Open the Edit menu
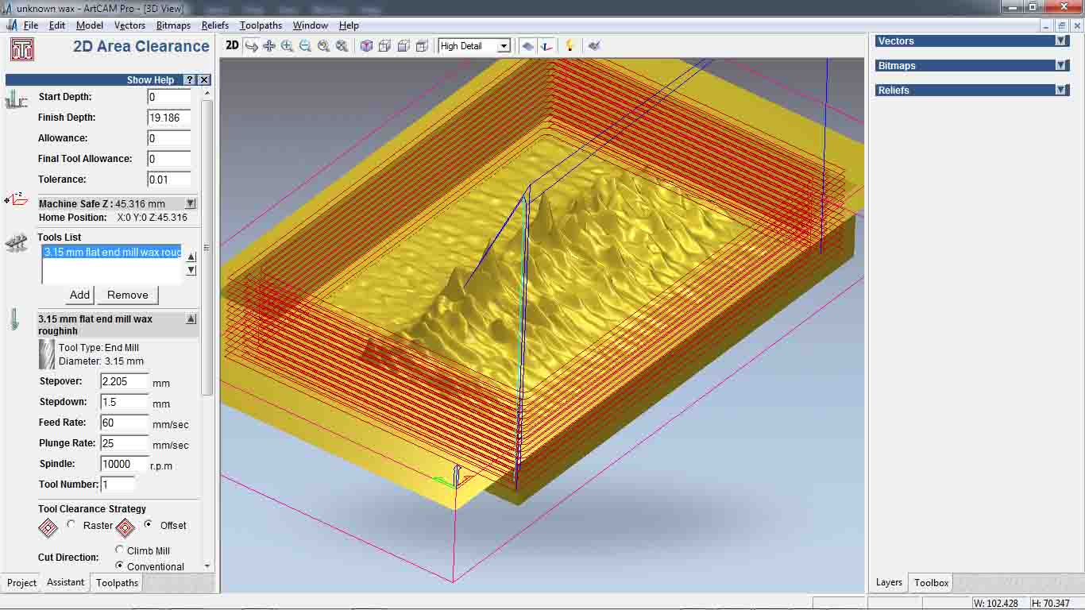This screenshot has height=610, width=1085. pos(57,25)
